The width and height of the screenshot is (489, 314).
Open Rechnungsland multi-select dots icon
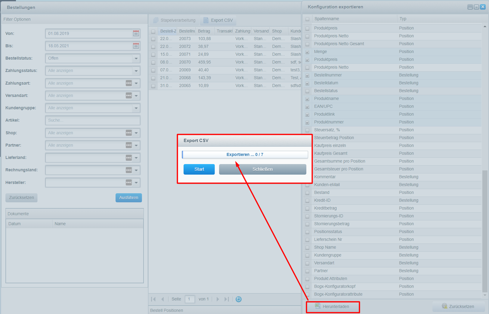pyautogui.click(x=129, y=170)
